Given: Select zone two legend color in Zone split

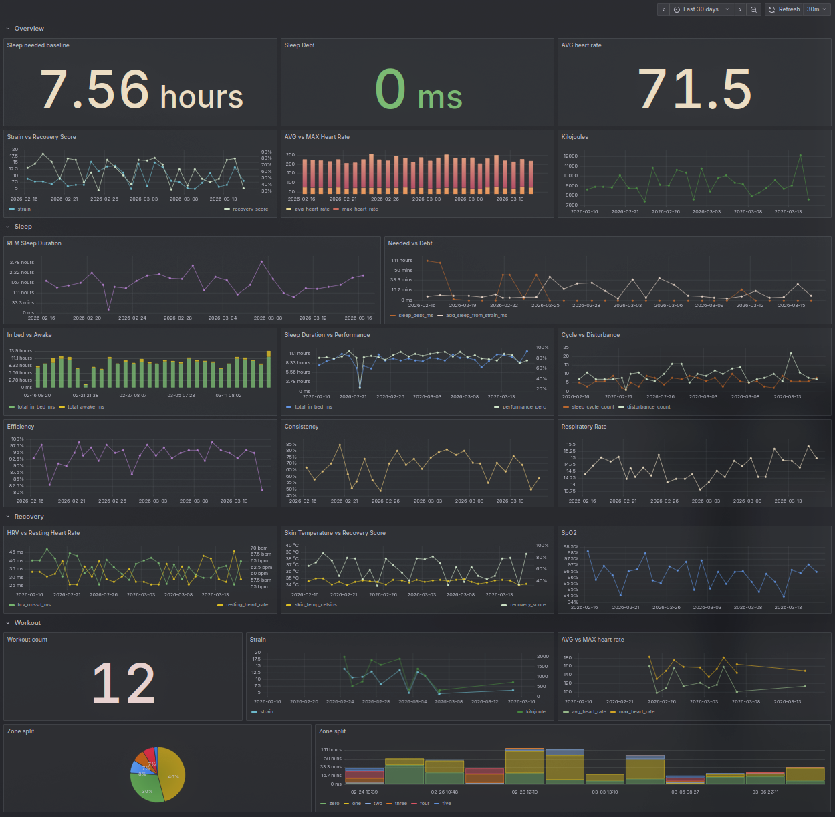Looking at the screenshot, I should pyautogui.click(x=368, y=804).
